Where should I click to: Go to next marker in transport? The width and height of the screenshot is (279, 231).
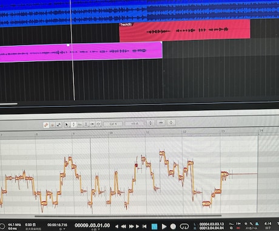138,226
